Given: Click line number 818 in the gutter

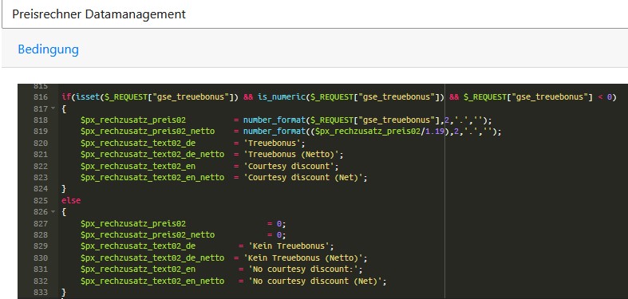Looking at the screenshot, I should tap(41, 120).
